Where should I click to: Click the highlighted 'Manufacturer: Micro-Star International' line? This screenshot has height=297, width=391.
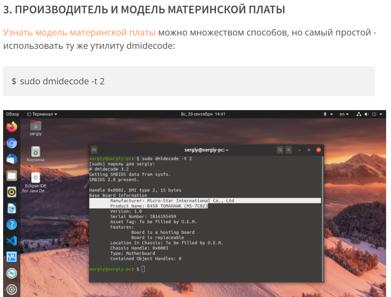coord(205,201)
